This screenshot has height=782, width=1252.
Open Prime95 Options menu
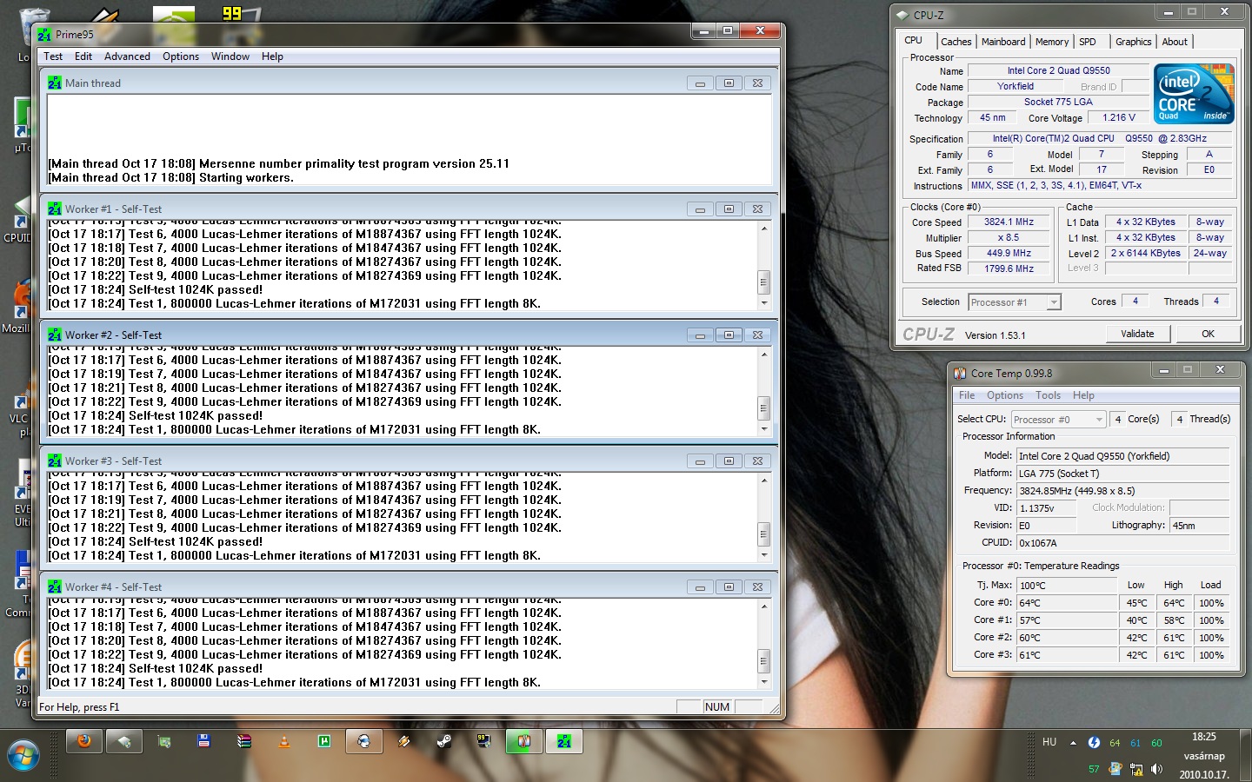pos(181,56)
